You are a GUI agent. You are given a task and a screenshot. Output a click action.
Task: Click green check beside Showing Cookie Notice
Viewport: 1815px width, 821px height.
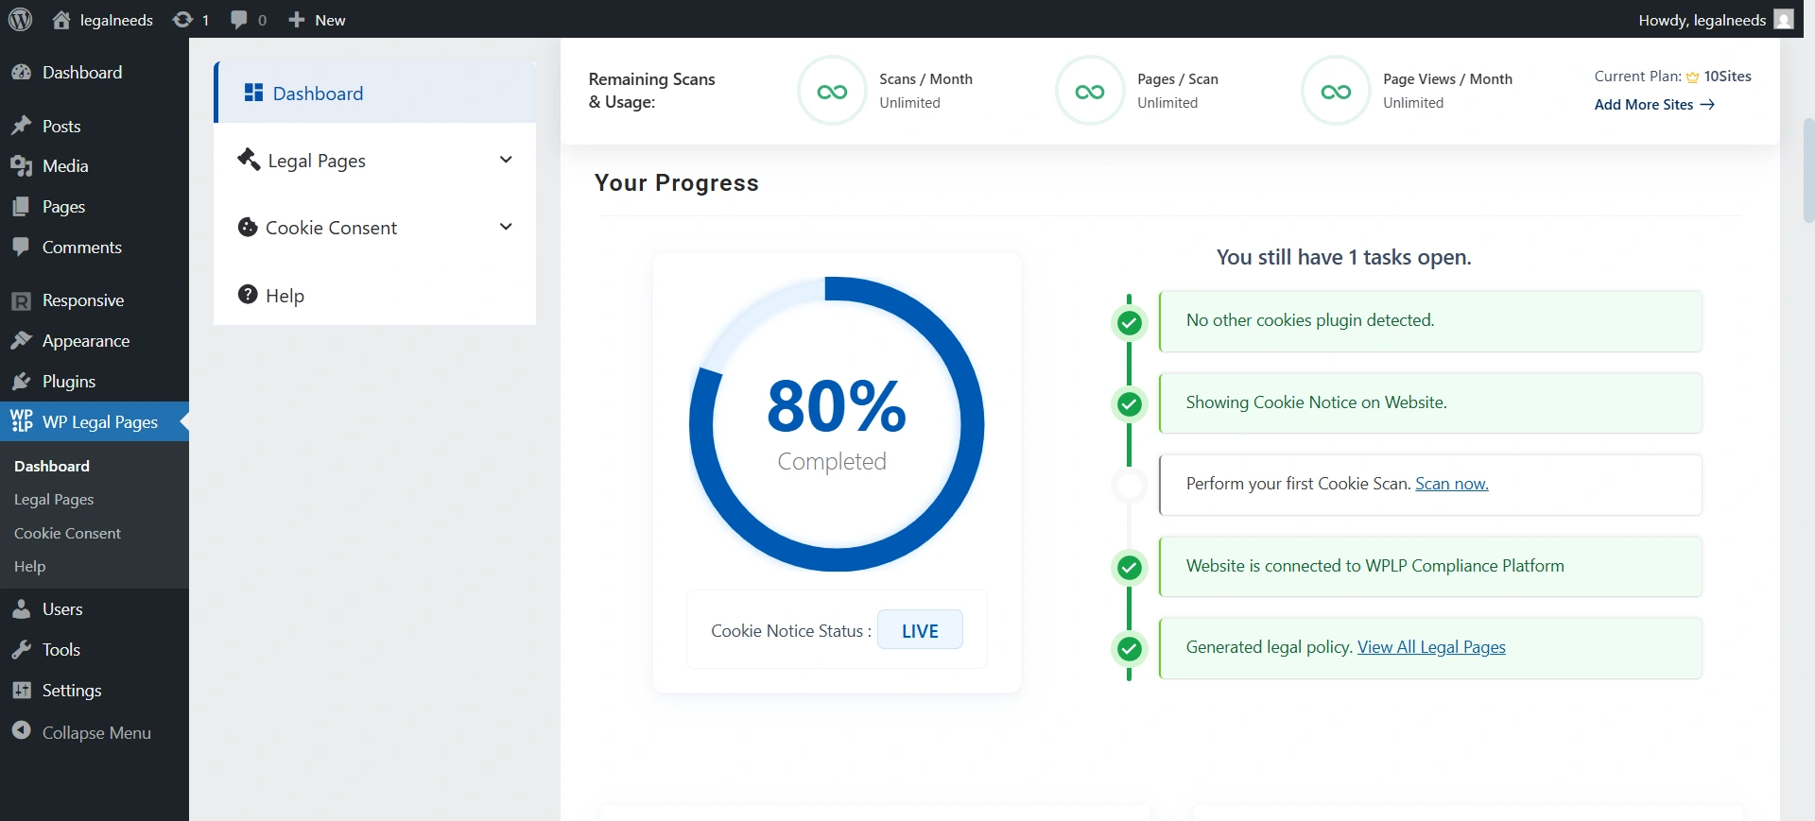(1129, 404)
